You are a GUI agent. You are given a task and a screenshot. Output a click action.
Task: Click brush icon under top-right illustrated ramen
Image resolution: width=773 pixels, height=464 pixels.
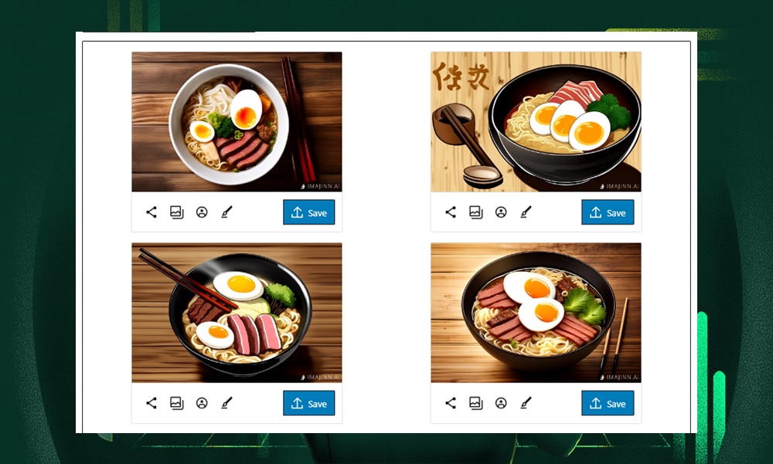click(526, 212)
